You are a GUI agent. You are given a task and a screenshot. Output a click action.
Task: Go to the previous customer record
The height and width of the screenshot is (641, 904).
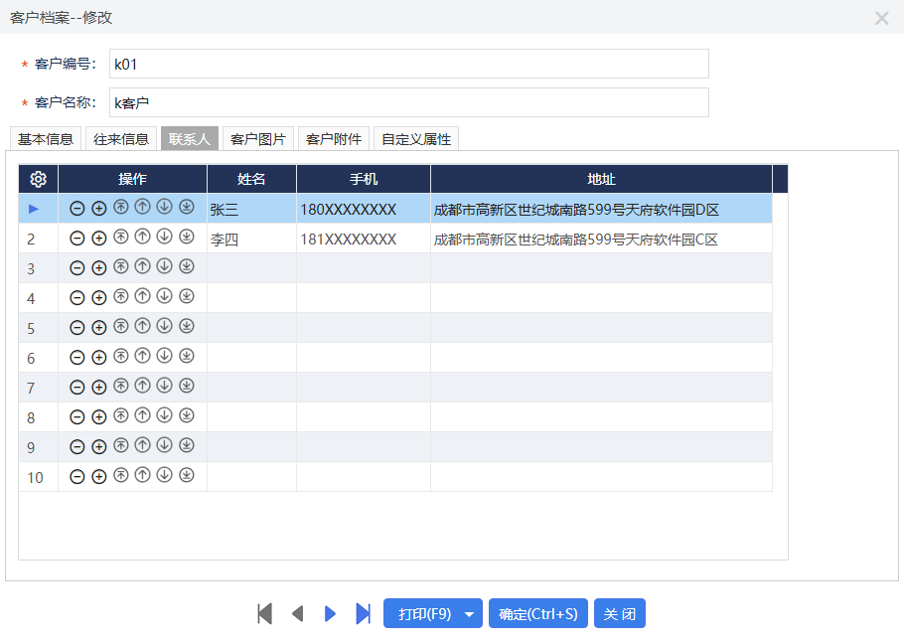point(297,613)
